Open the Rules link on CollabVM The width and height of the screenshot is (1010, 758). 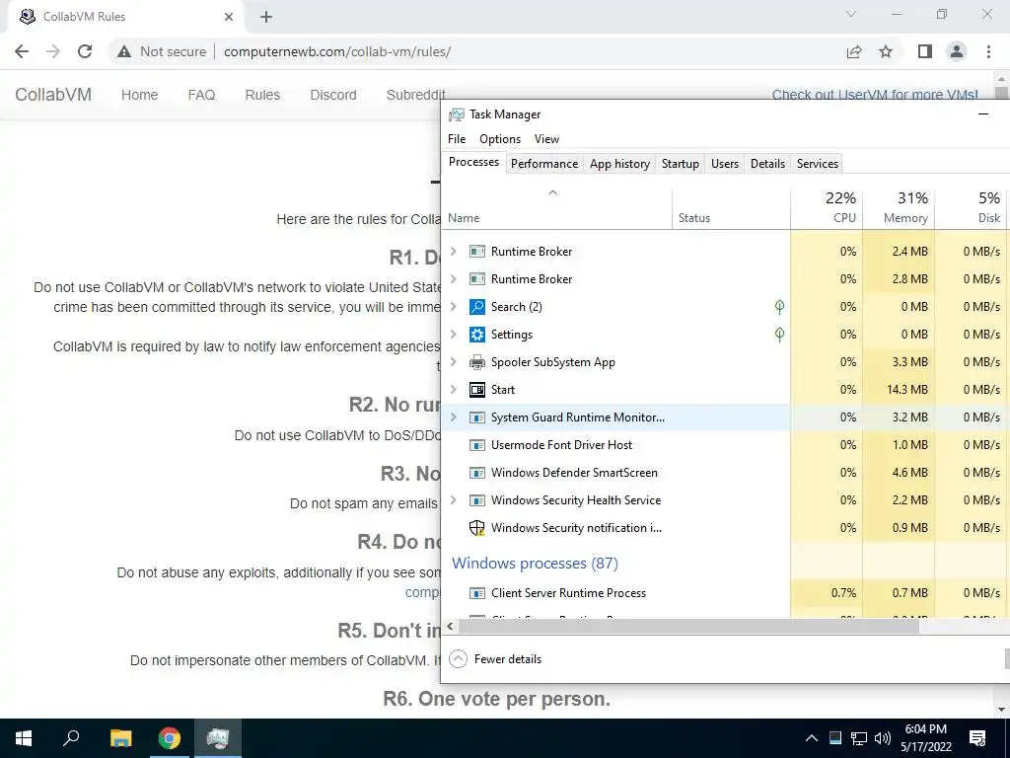(x=262, y=95)
